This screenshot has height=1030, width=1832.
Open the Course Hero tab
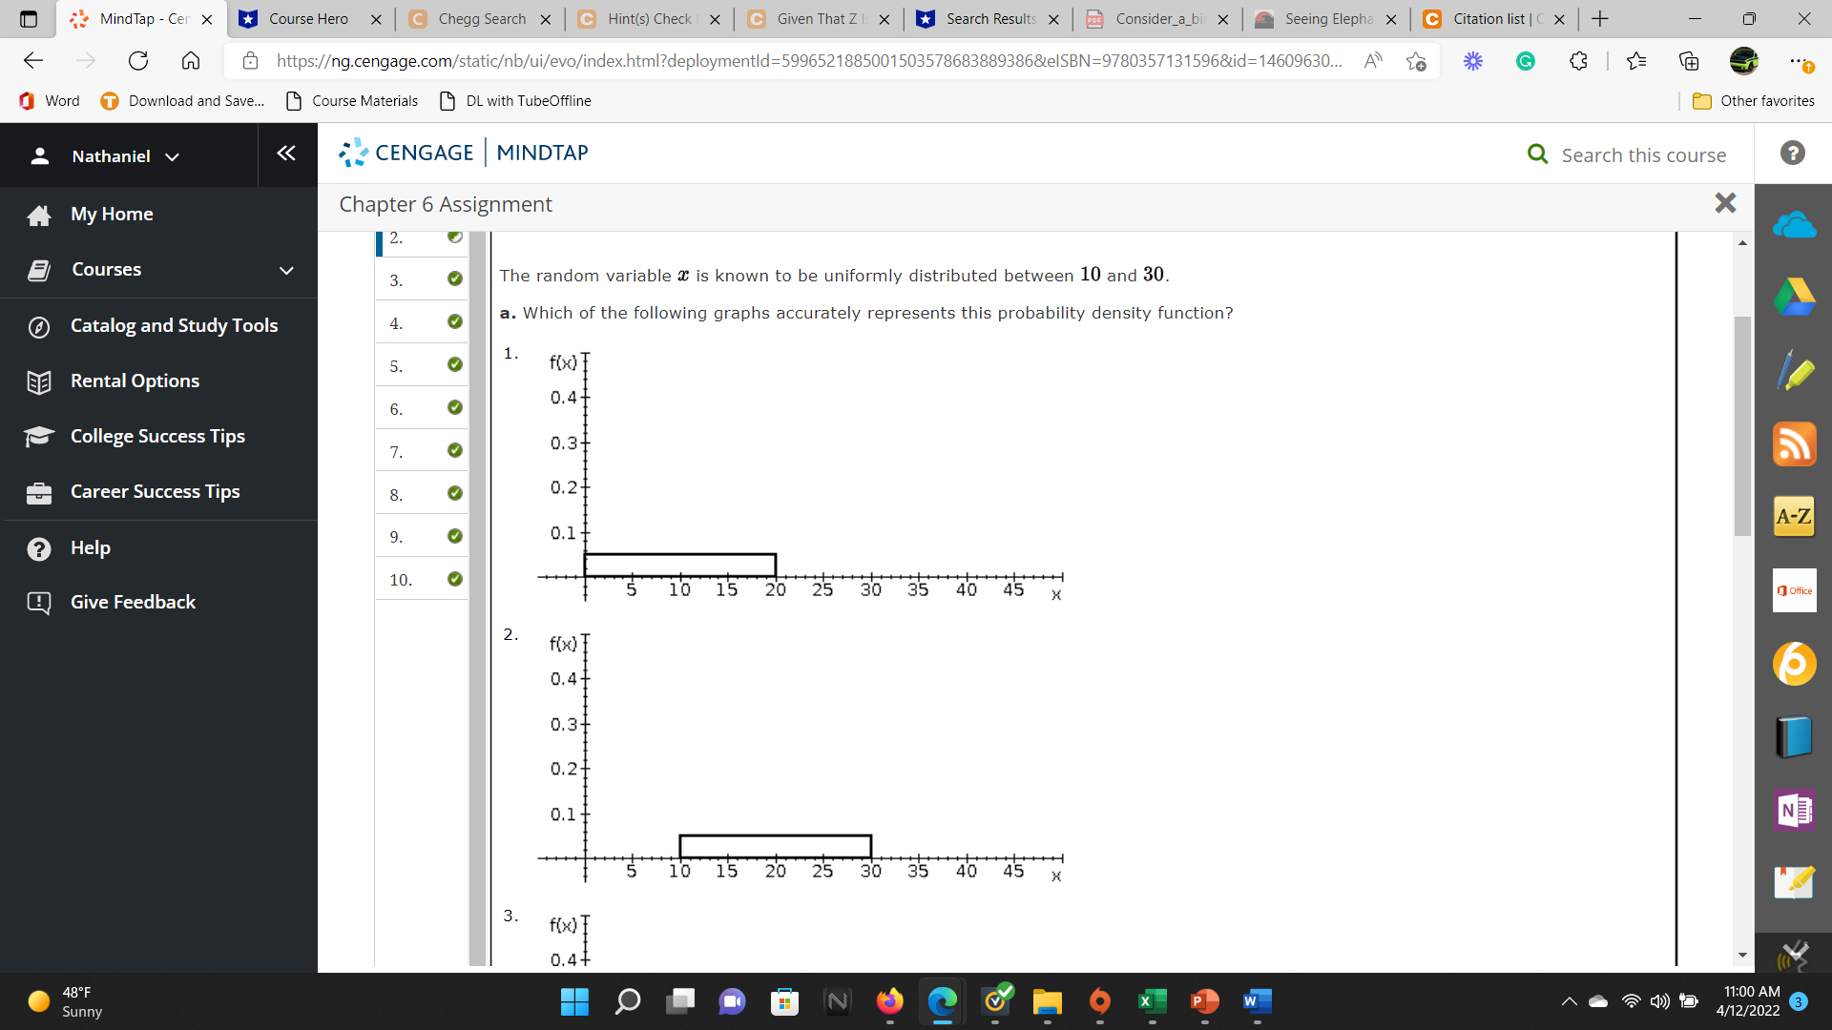(x=306, y=18)
